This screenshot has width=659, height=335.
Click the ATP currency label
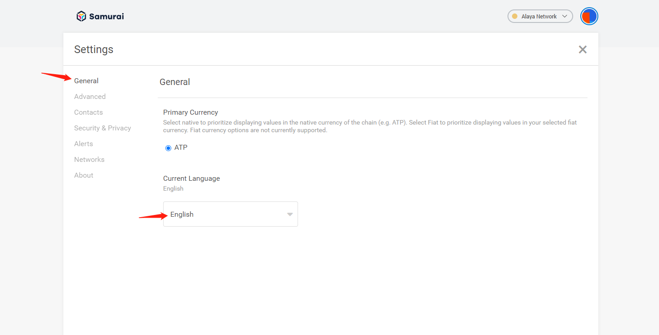pyautogui.click(x=181, y=147)
